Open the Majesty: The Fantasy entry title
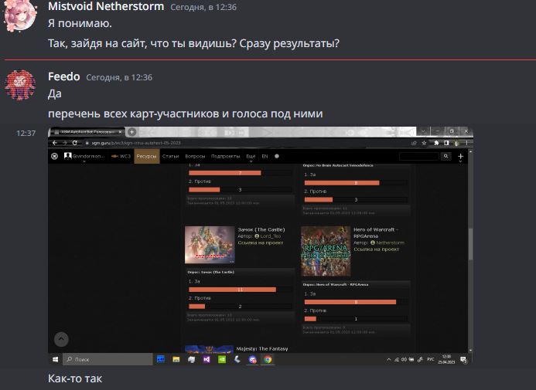The image size is (536, 390). [262, 349]
